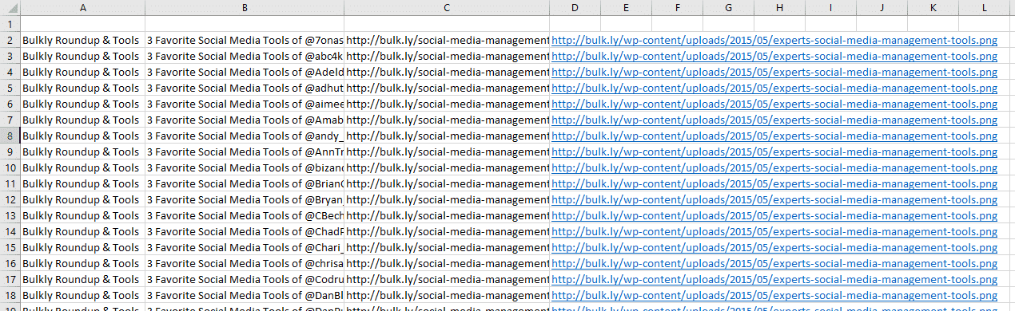
Task: Select row 8 header
Action: pyautogui.click(x=10, y=136)
